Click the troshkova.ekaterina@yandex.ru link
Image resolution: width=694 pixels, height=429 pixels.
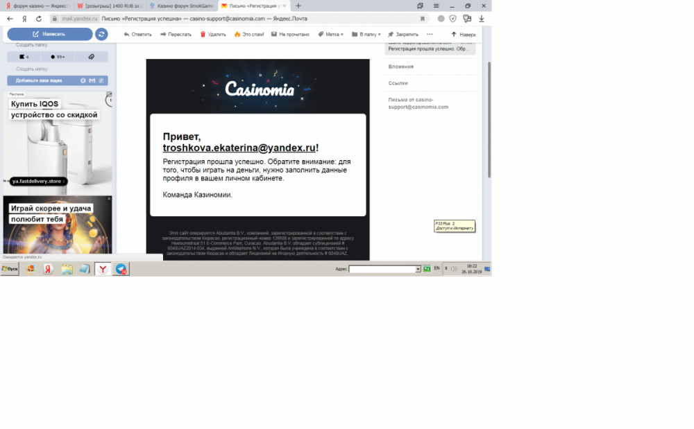pyautogui.click(x=239, y=148)
